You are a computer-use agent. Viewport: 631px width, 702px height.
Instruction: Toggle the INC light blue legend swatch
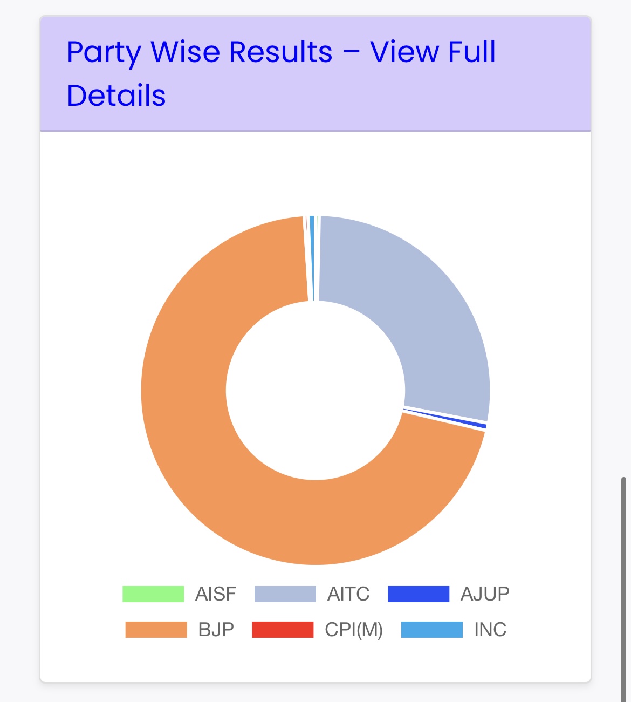click(x=432, y=630)
